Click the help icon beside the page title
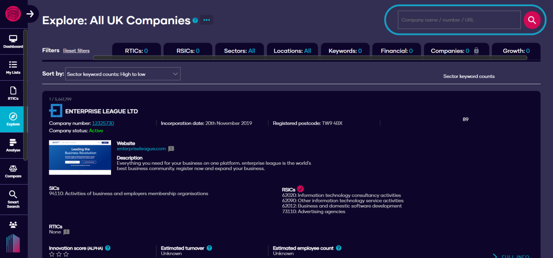The width and height of the screenshot is (553, 258). coord(195,20)
